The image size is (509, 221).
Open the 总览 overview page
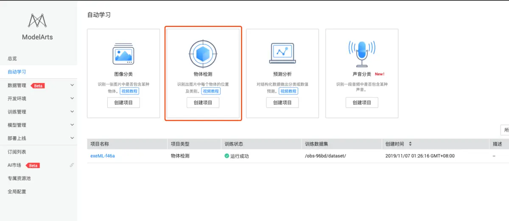[12, 58]
